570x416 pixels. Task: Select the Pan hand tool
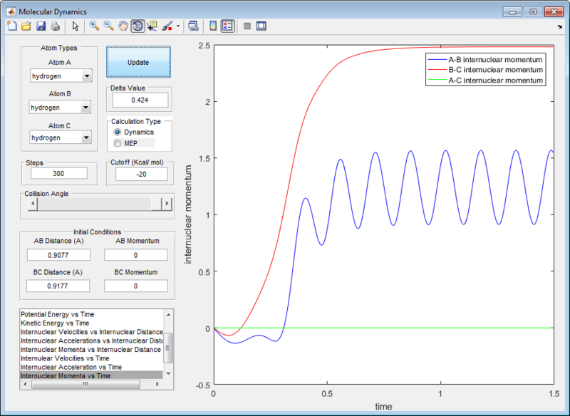click(x=123, y=26)
